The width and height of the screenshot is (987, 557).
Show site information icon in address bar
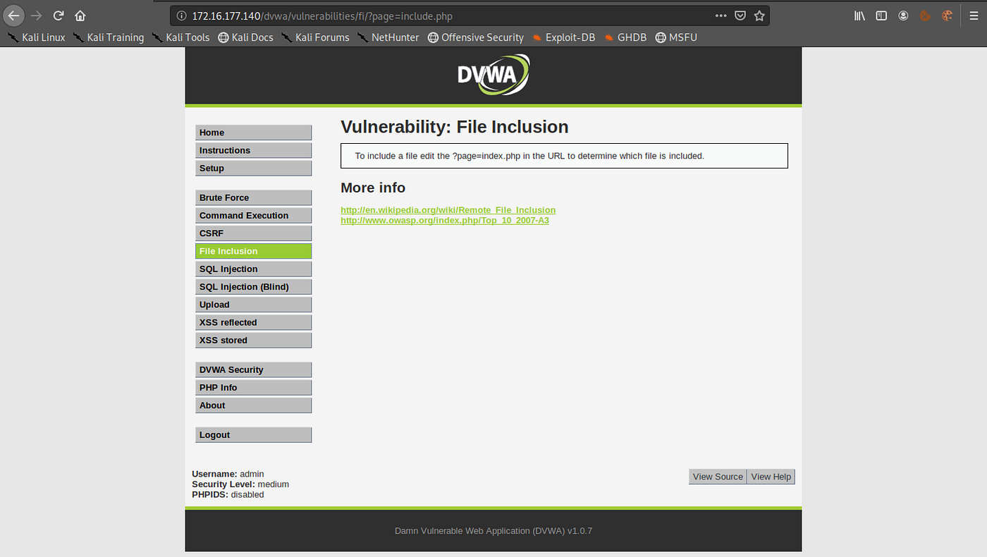[181, 15]
